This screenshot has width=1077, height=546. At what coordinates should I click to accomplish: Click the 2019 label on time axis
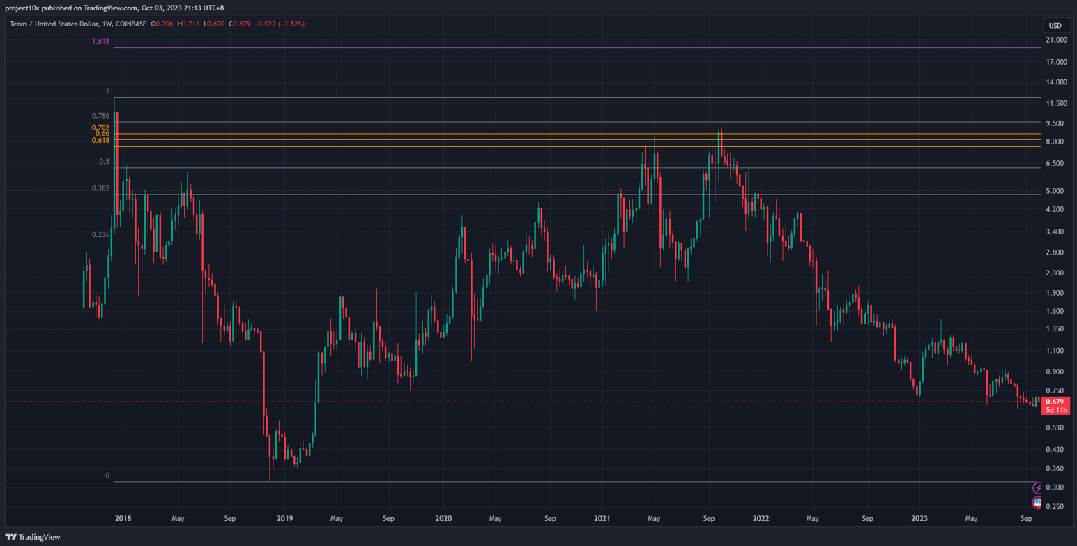pyautogui.click(x=284, y=519)
